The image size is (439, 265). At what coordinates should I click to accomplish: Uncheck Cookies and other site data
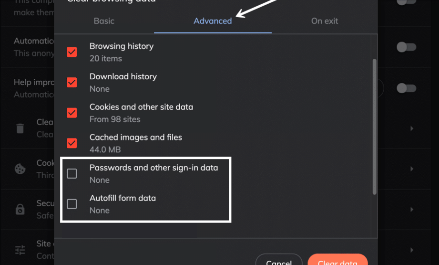pyautogui.click(x=71, y=113)
